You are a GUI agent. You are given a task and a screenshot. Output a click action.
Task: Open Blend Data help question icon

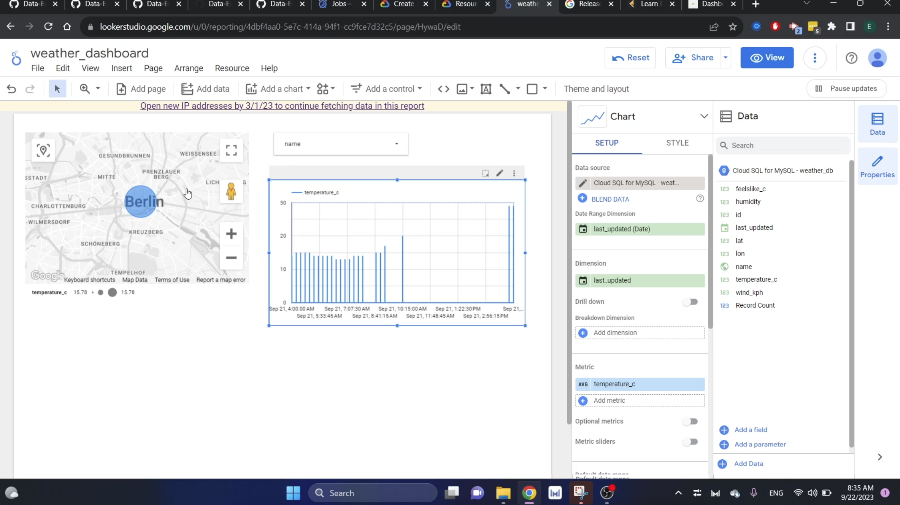tap(700, 199)
